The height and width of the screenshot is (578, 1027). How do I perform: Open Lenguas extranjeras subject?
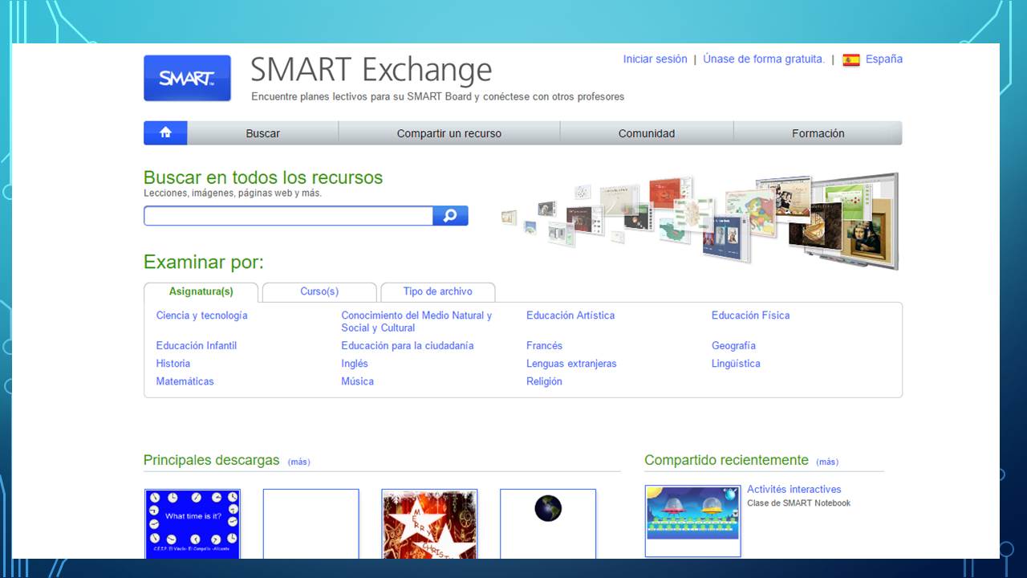(x=571, y=364)
